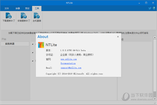
Task: Collapse the second tree group arrow
Action: 33,52
